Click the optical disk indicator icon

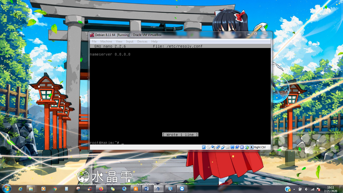[208, 147]
